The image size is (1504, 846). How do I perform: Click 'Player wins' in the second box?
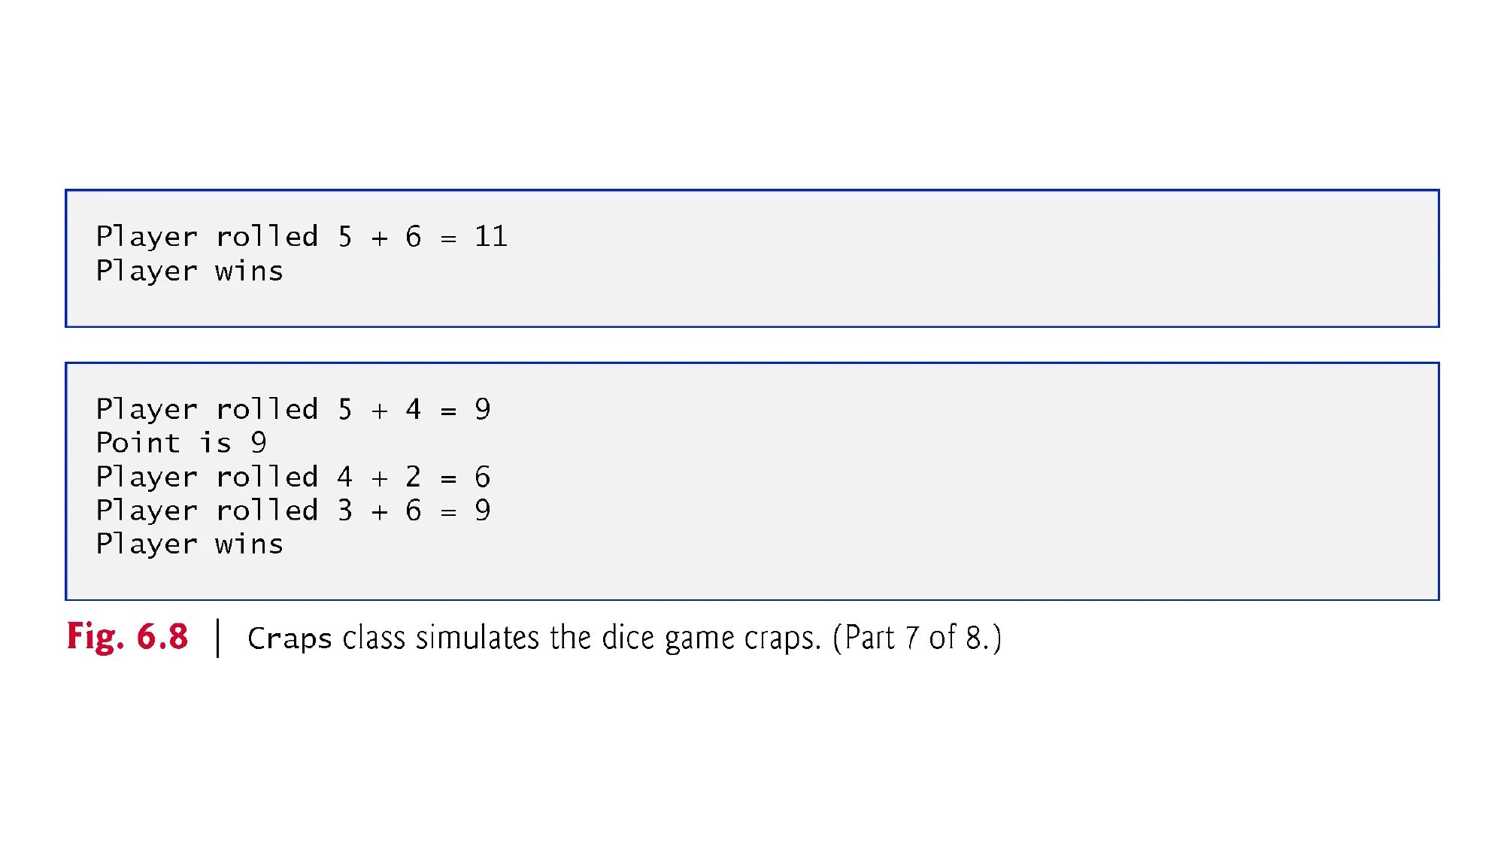(x=190, y=544)
